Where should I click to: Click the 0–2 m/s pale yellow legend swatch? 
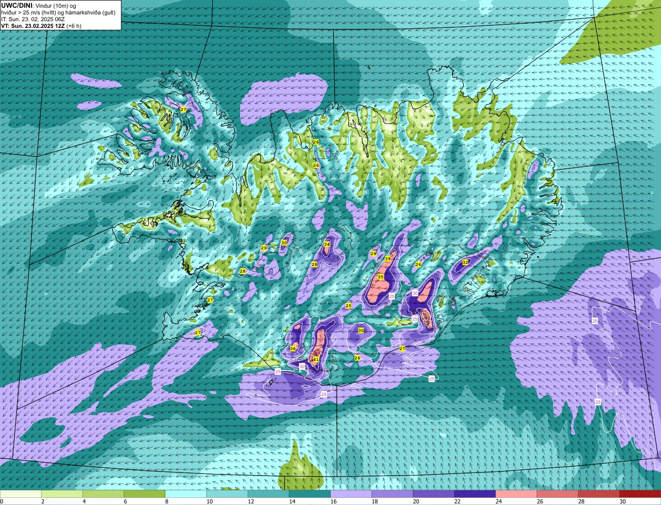pos(21,494)
